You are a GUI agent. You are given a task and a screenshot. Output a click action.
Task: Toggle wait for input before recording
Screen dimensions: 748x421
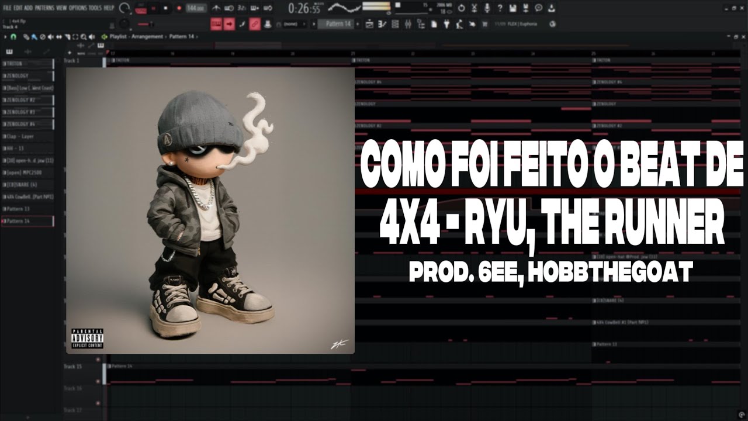[x=229, y=8]
